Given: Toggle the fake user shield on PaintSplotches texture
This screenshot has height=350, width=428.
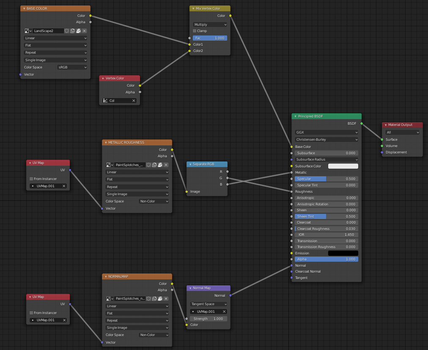Looking at the screenshot, I should coord(148,165).
